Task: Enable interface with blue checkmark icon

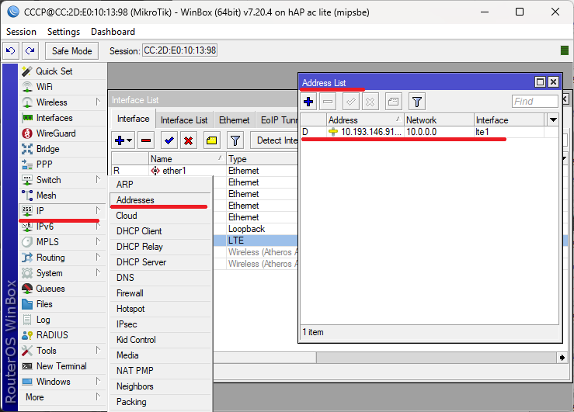Action: pos(169,140)
